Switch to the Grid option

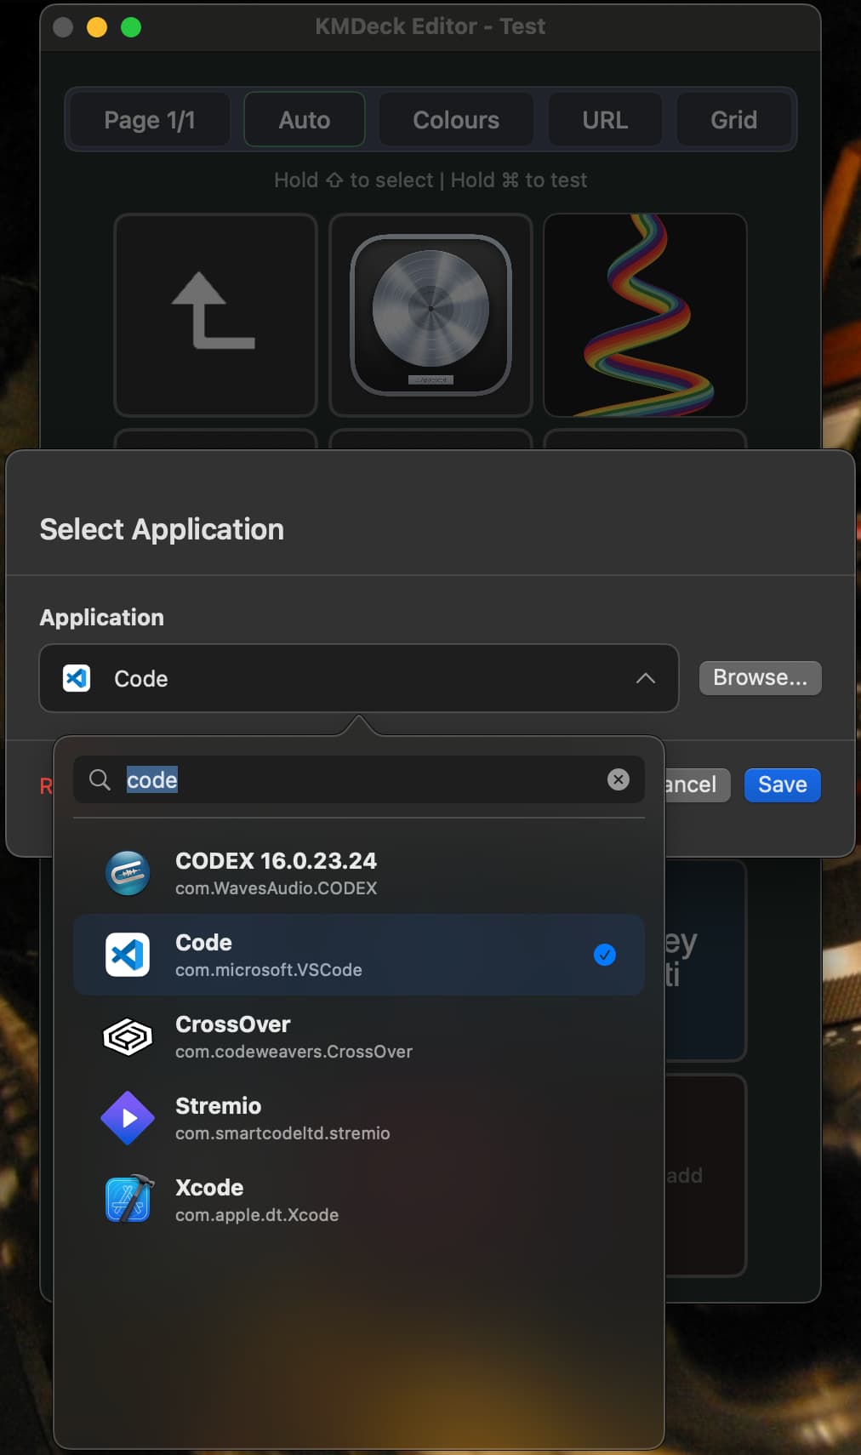pyautogui.click(x=733, y=120)
